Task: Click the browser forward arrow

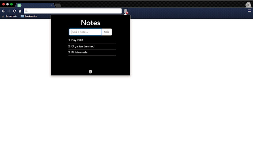Action: point(9,11)
